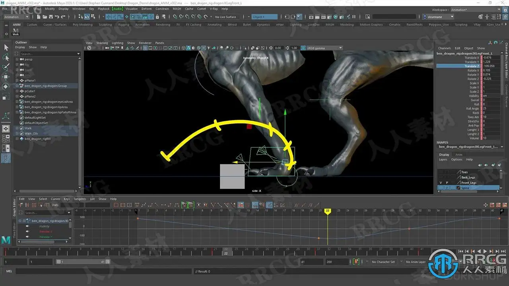The image size is (509, 286).
Task: Click the Undo arrow icon
Action: [x=57, y=17]
